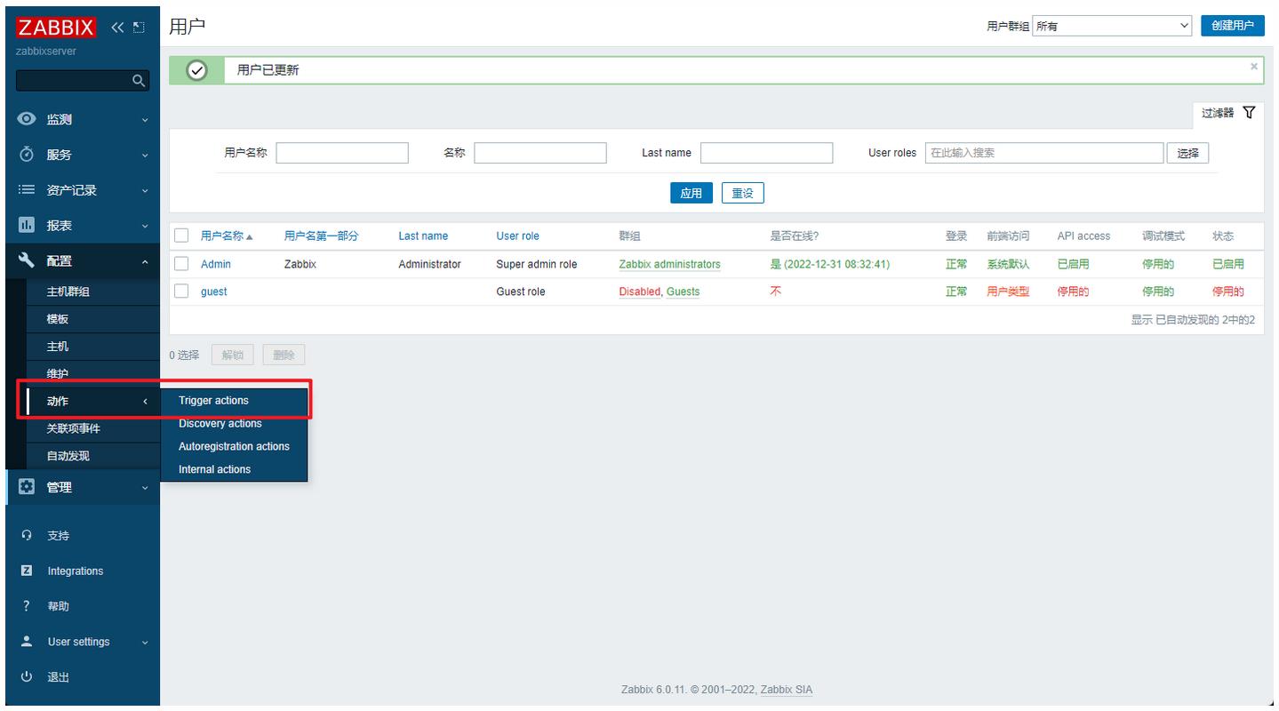1279x711 pixels.
Task: Toggle the select-all users checkbox
Action: click(x=181, y=236)
